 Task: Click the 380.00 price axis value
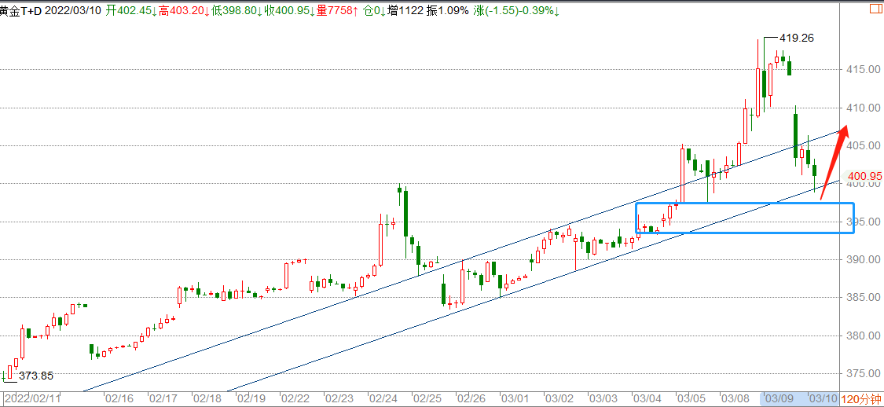[x=863, y=336]
